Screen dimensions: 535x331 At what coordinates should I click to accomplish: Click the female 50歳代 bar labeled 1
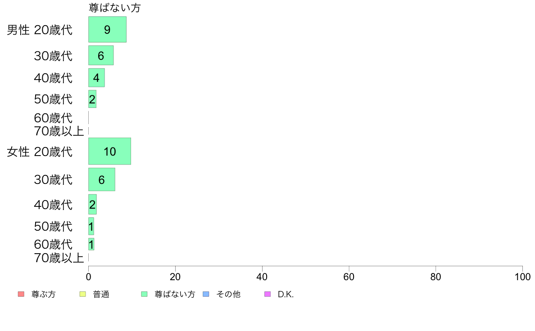coord(91,226)
